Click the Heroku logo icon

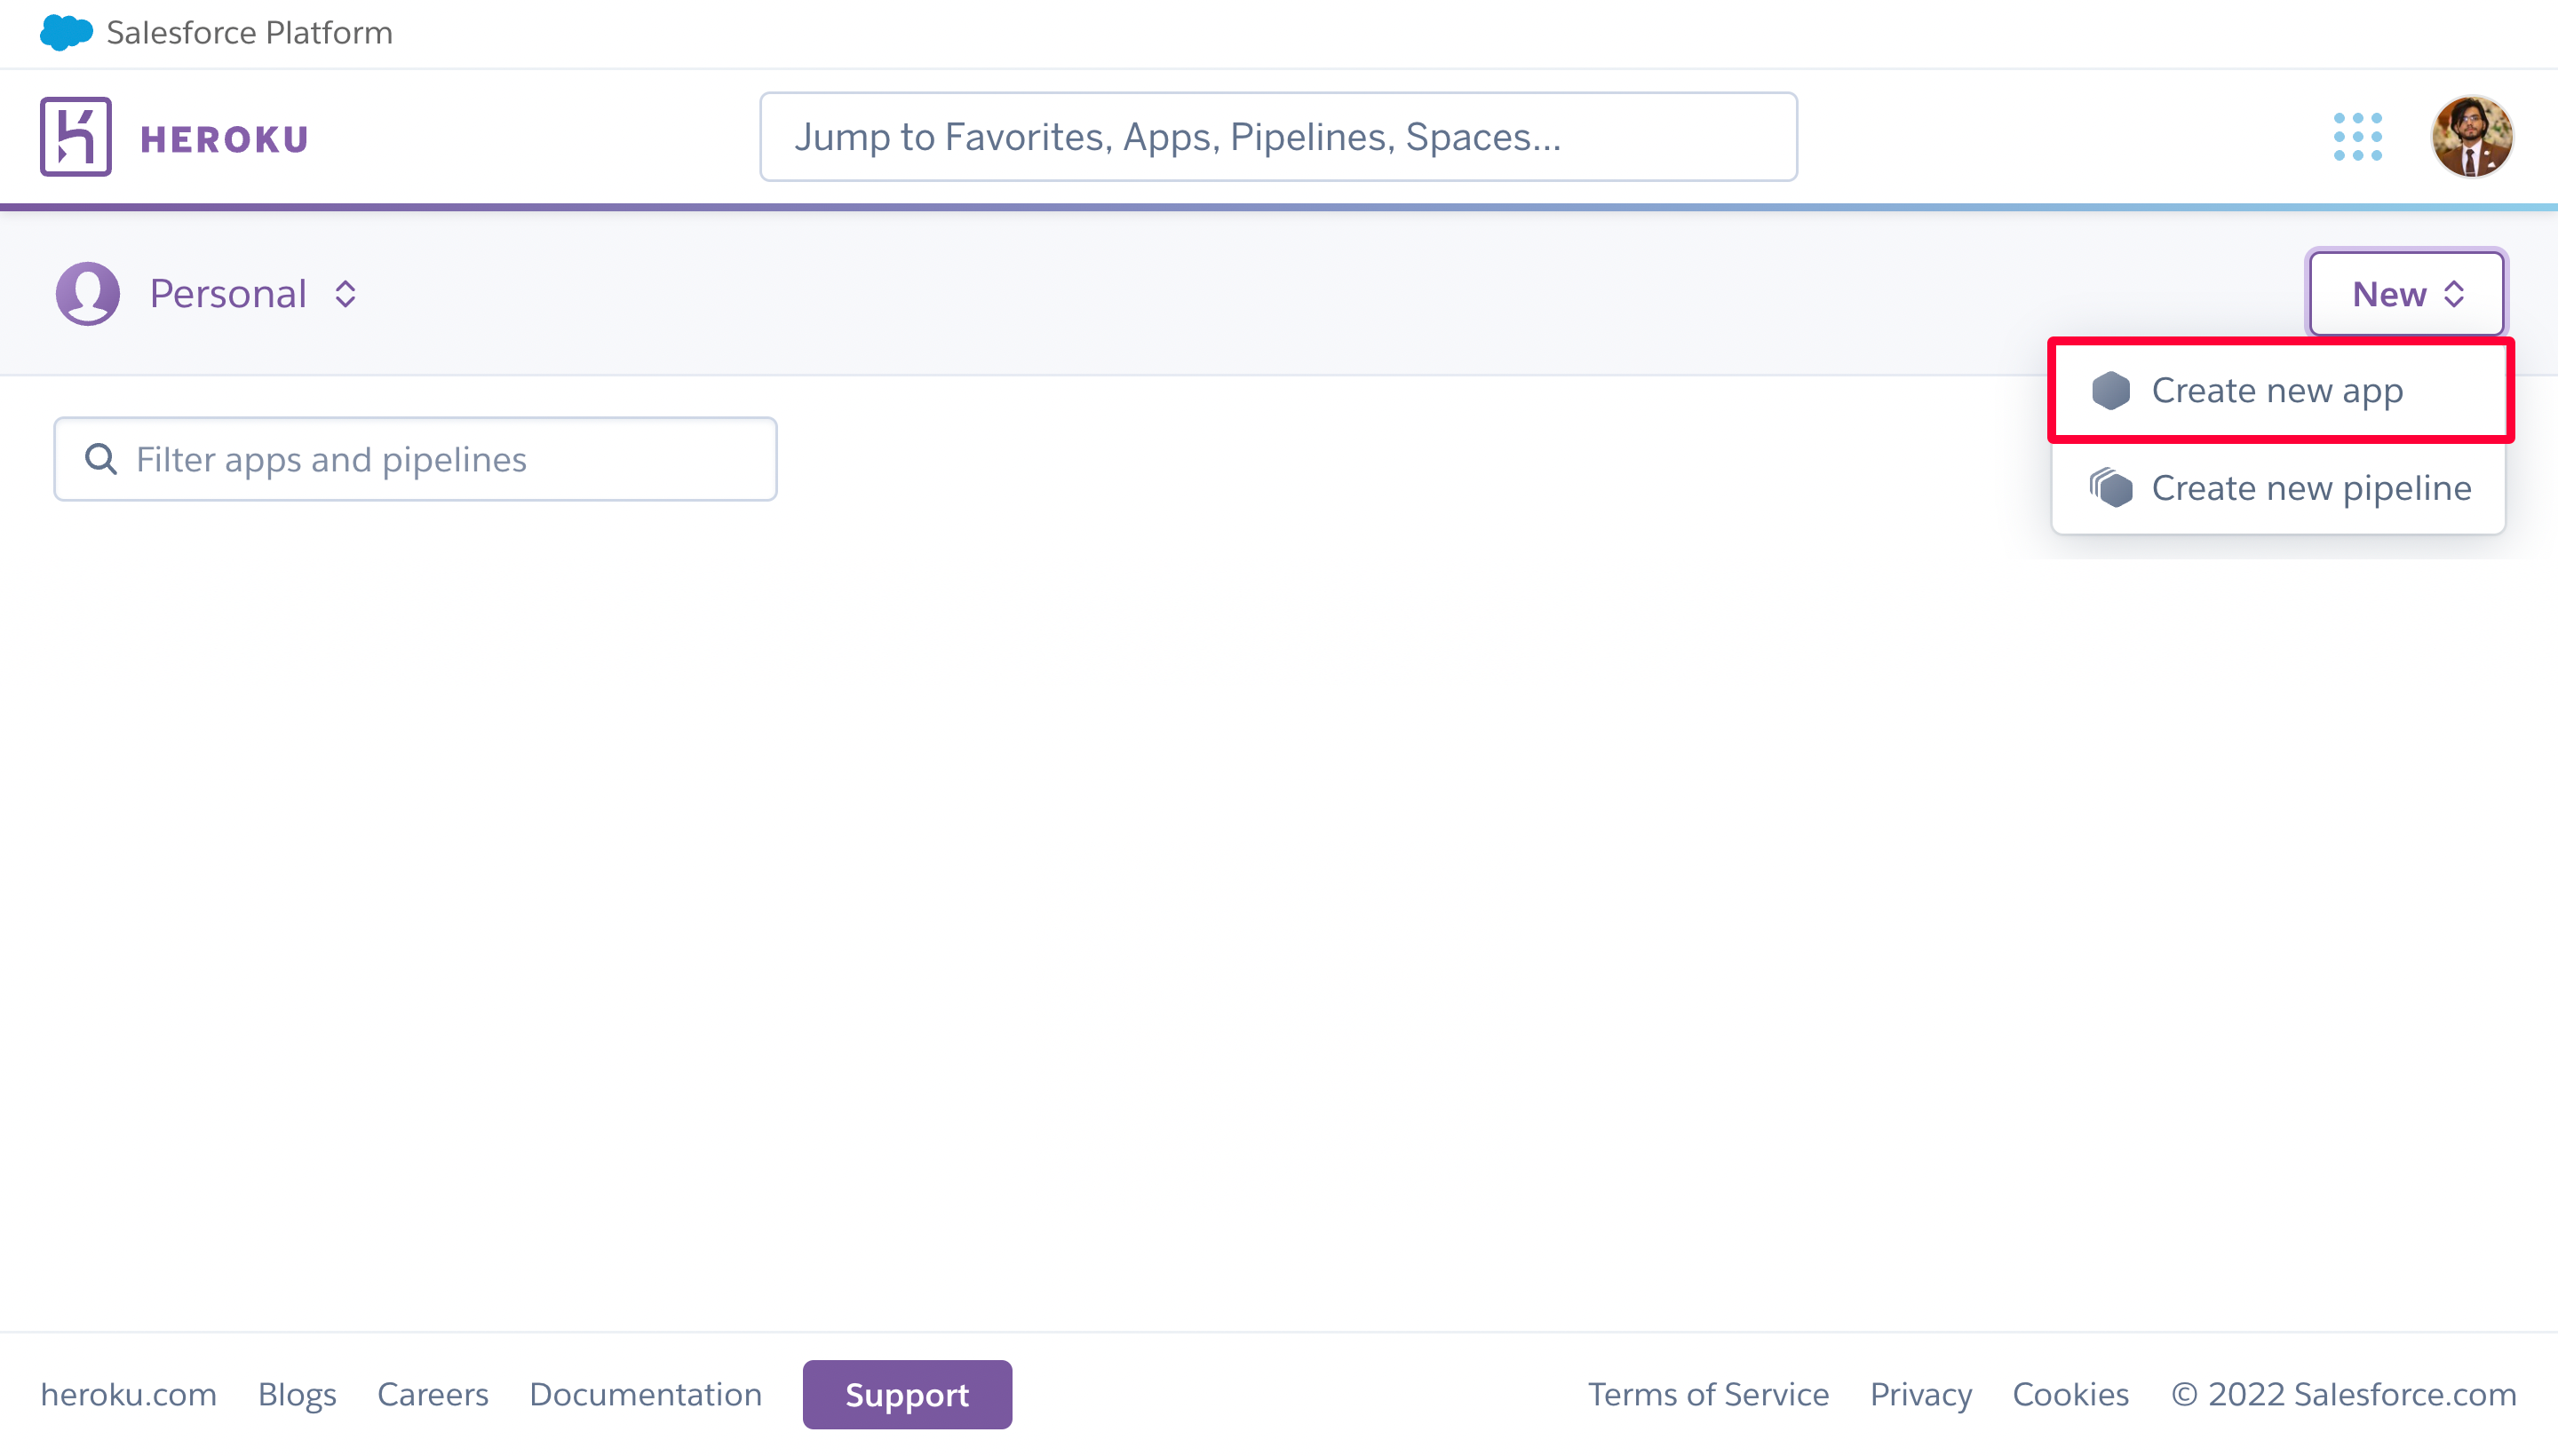[x=75, y=137]
